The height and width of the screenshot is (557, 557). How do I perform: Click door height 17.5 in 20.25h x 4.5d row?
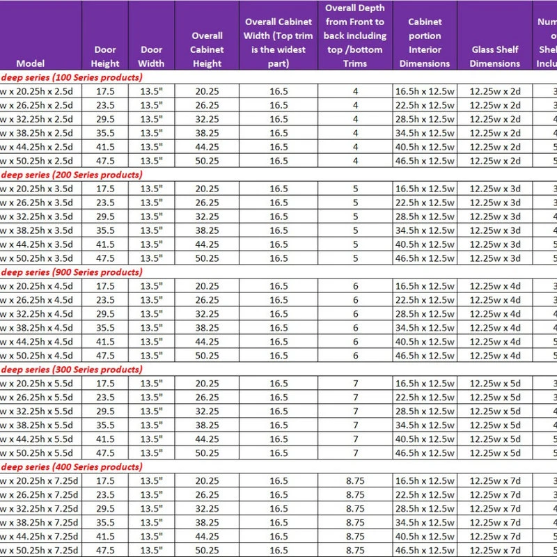[x=106, y=286]
